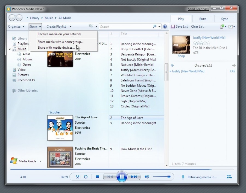The image size is (246, 193).
Task: Click the Send Feedback link
Action: [198, 9]
